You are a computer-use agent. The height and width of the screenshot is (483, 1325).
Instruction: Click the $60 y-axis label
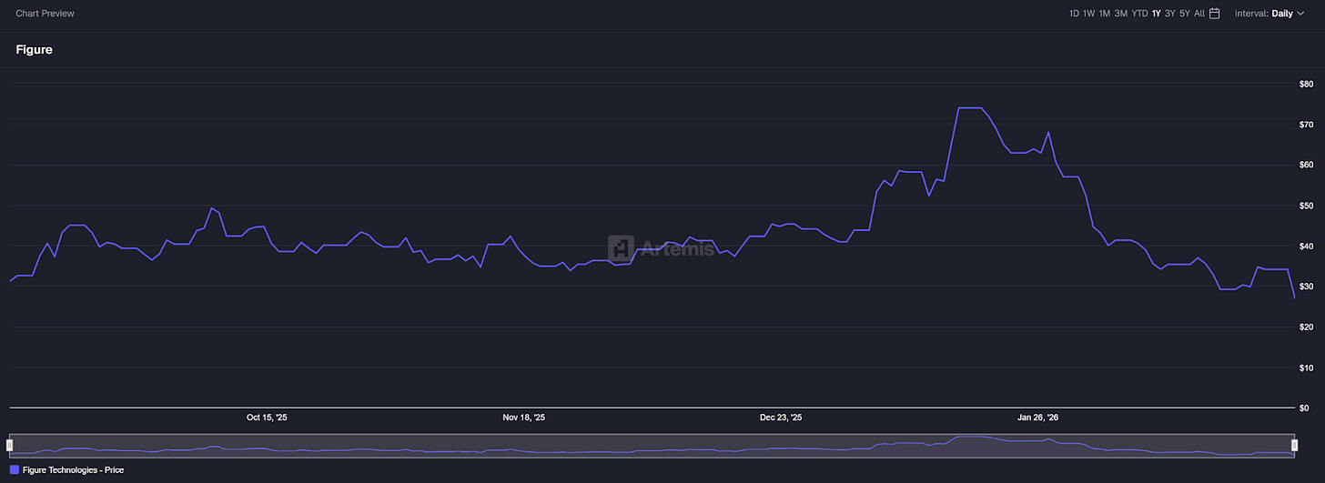coord(1306,165)
